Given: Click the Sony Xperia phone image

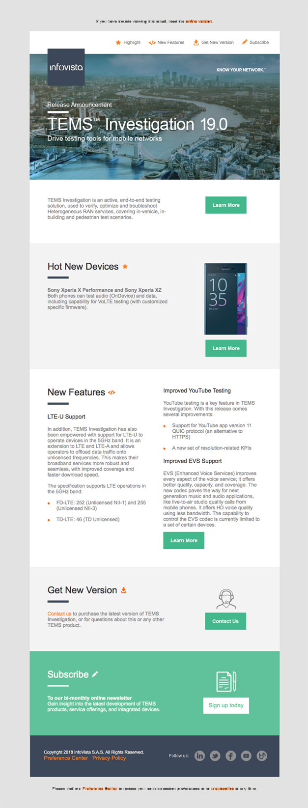Looking at the screenshot, I should pyautogui.click(x=225, y=299).
